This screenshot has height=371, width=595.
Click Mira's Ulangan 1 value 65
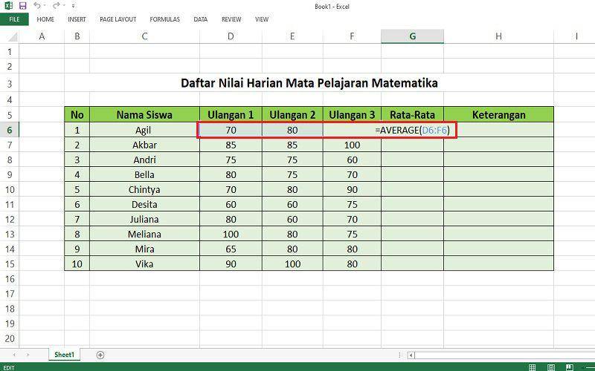(x=231, y=249)
